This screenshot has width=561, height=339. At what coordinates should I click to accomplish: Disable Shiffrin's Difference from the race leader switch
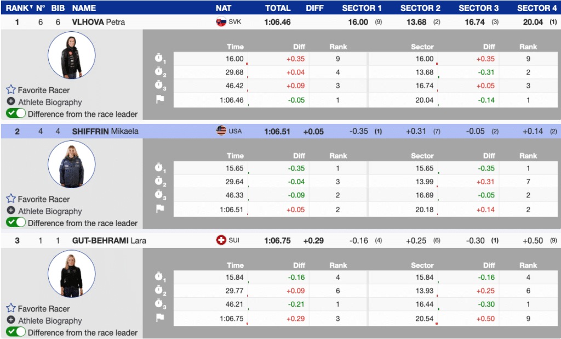coord(16,223)
